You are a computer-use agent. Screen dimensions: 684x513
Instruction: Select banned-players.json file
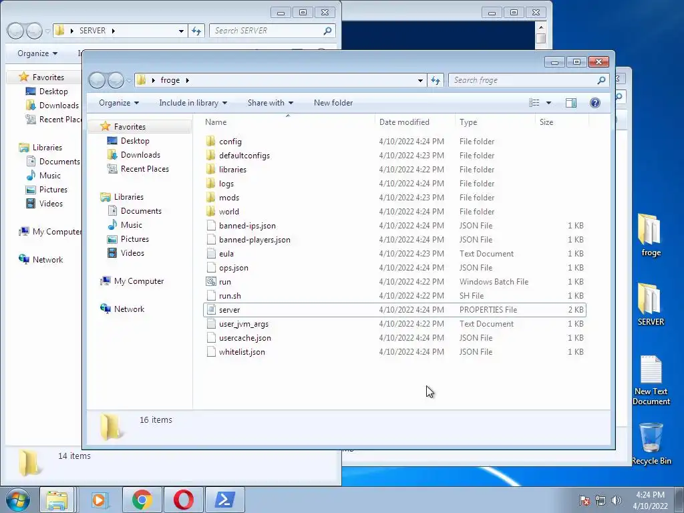click(x=395, y=240)
